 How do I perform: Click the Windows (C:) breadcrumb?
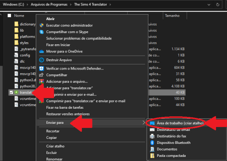coord(13,5)
